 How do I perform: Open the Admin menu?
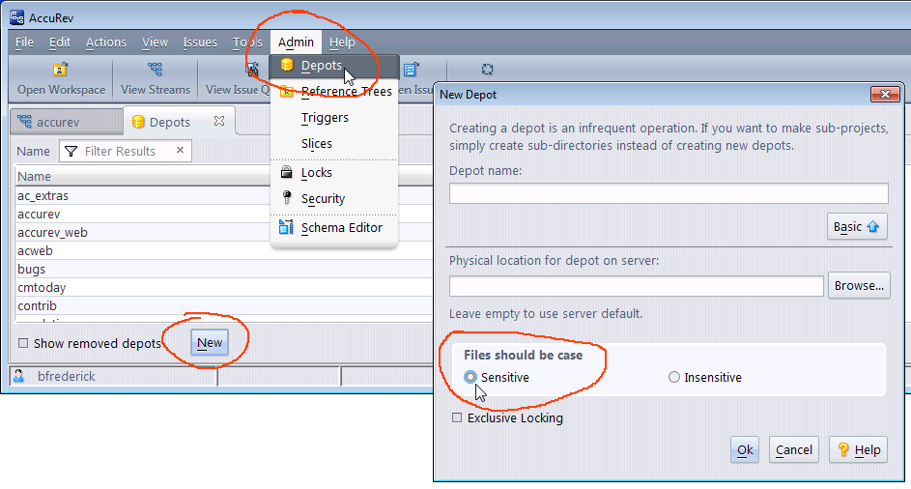pyautogui.click(x=296, y=43)
